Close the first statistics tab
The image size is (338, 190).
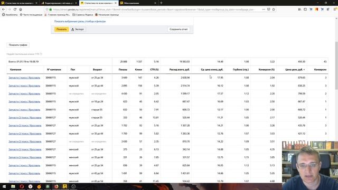point(36,3)
